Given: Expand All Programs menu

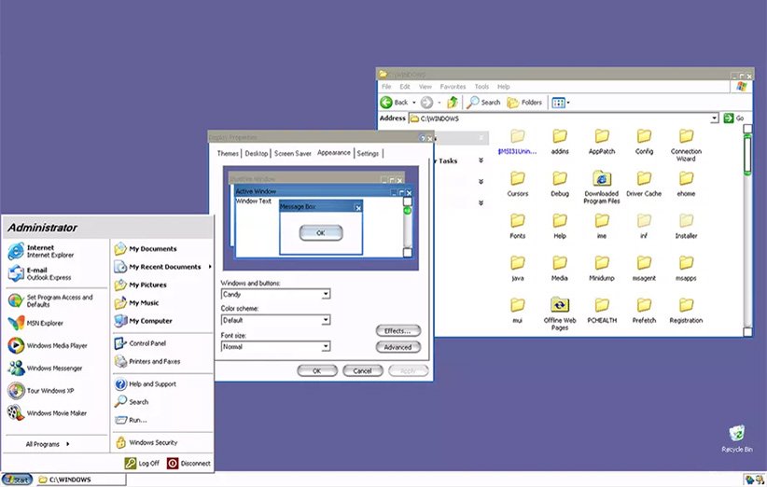Looking at the screenshot, I should pos(48,444).
